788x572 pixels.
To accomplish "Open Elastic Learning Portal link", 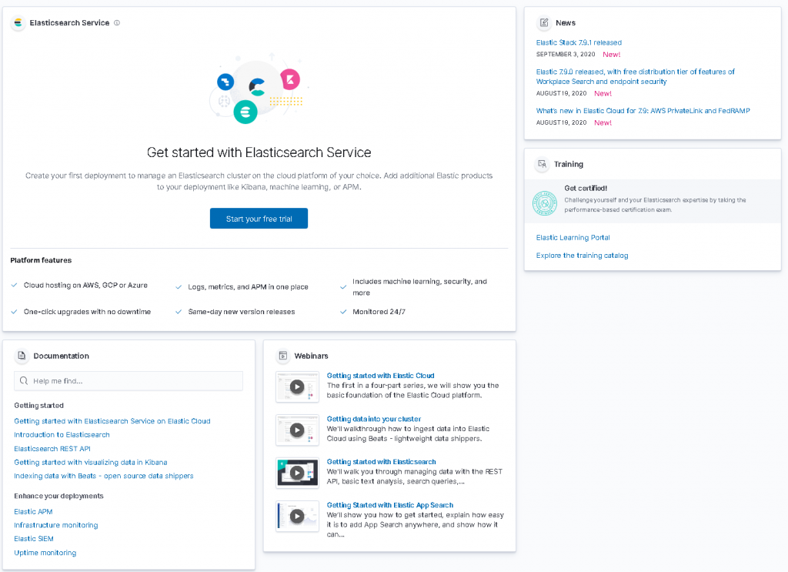I will coord(573,237).
